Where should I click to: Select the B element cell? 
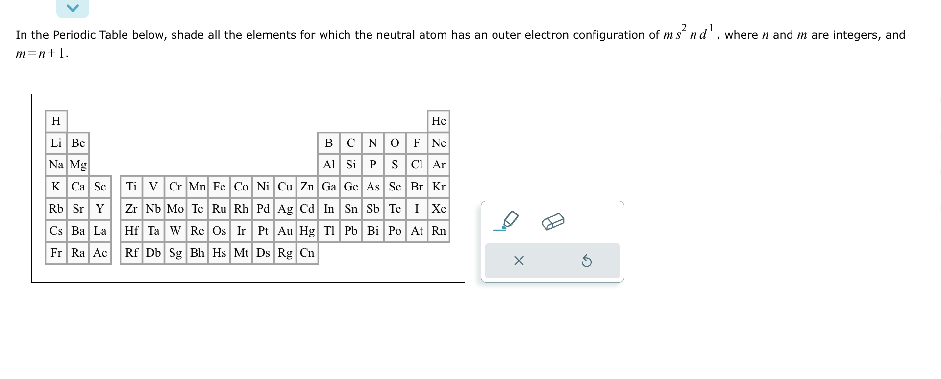(328, 143)
